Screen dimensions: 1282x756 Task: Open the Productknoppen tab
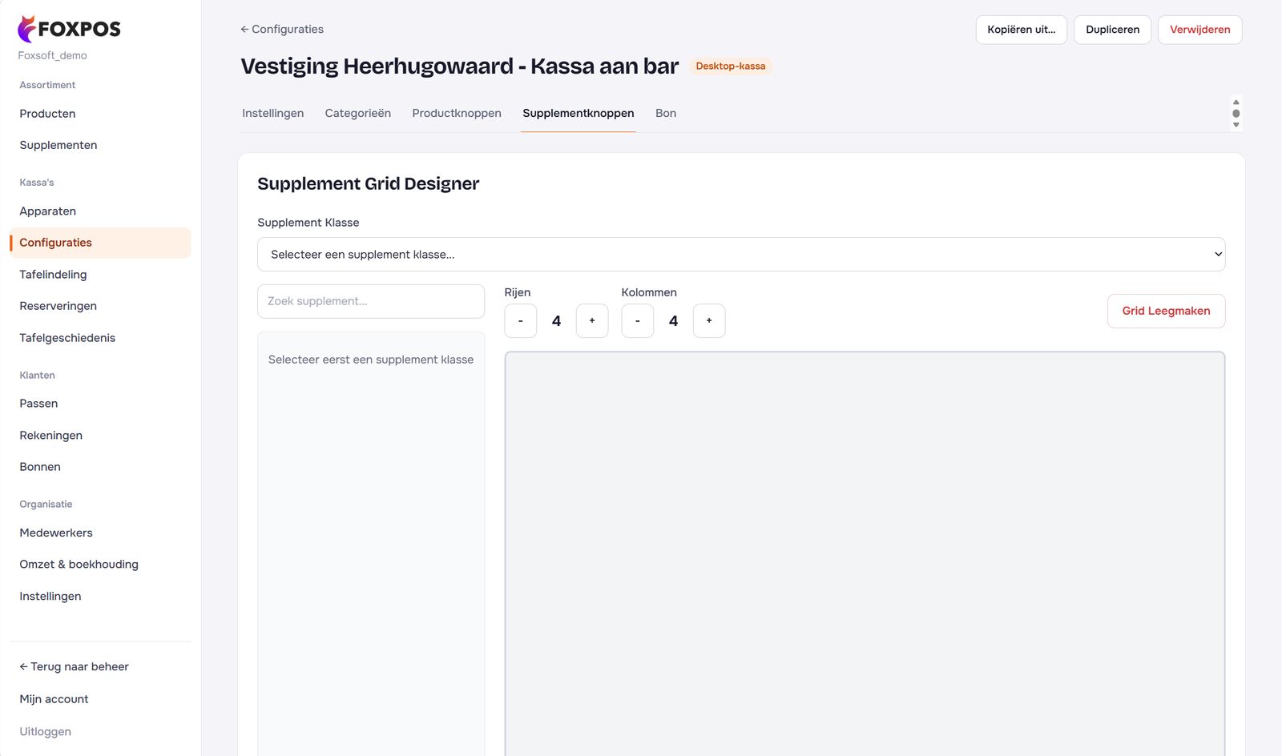coord(457,114)
